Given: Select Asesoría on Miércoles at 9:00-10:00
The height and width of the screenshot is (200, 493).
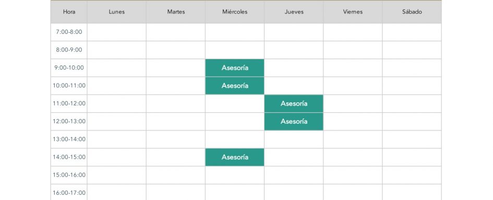Looking at the screenshot, I should point(235,68).
